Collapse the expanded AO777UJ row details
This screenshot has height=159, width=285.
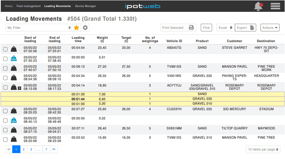[19, 88]
